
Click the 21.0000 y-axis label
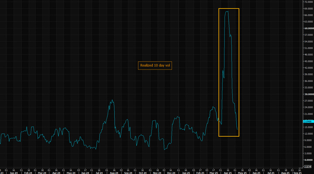(x=309, y=114)
